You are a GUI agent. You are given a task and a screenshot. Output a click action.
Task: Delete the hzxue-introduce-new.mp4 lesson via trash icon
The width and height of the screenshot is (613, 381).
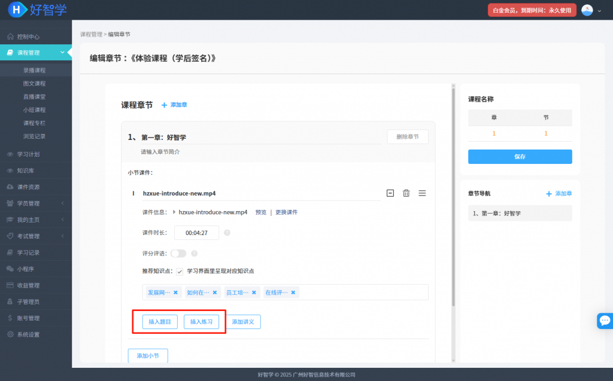pyautogui.click(x=406, y=193)
